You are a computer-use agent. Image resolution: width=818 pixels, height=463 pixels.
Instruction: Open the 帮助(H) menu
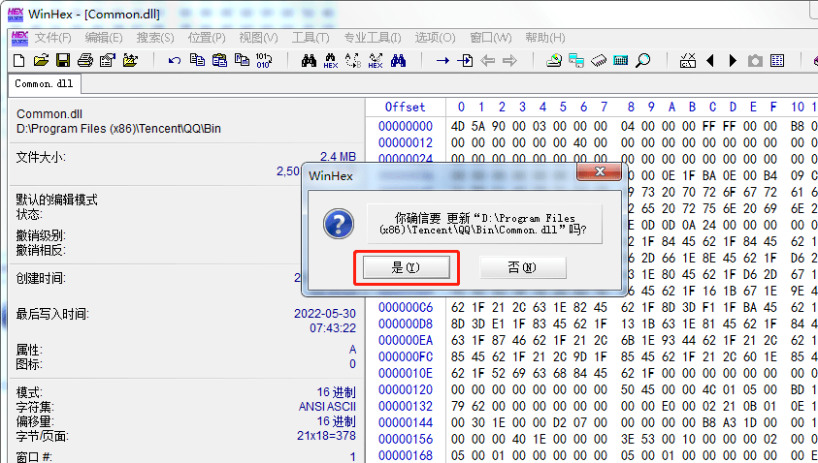click(545, 38)
